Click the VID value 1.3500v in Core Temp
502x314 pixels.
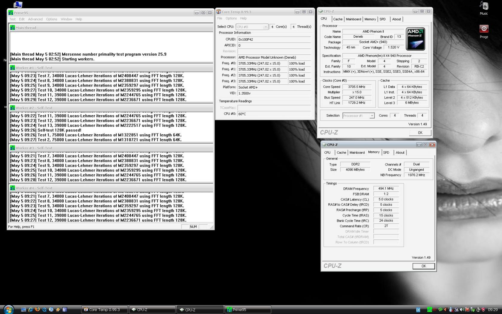[x=274, y=93]
